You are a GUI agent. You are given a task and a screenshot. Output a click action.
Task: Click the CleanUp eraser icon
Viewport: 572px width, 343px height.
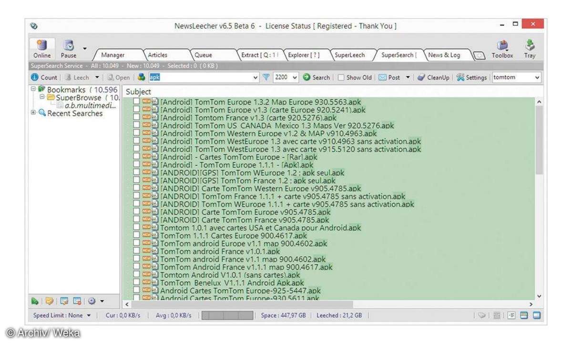tap(421, 77)
